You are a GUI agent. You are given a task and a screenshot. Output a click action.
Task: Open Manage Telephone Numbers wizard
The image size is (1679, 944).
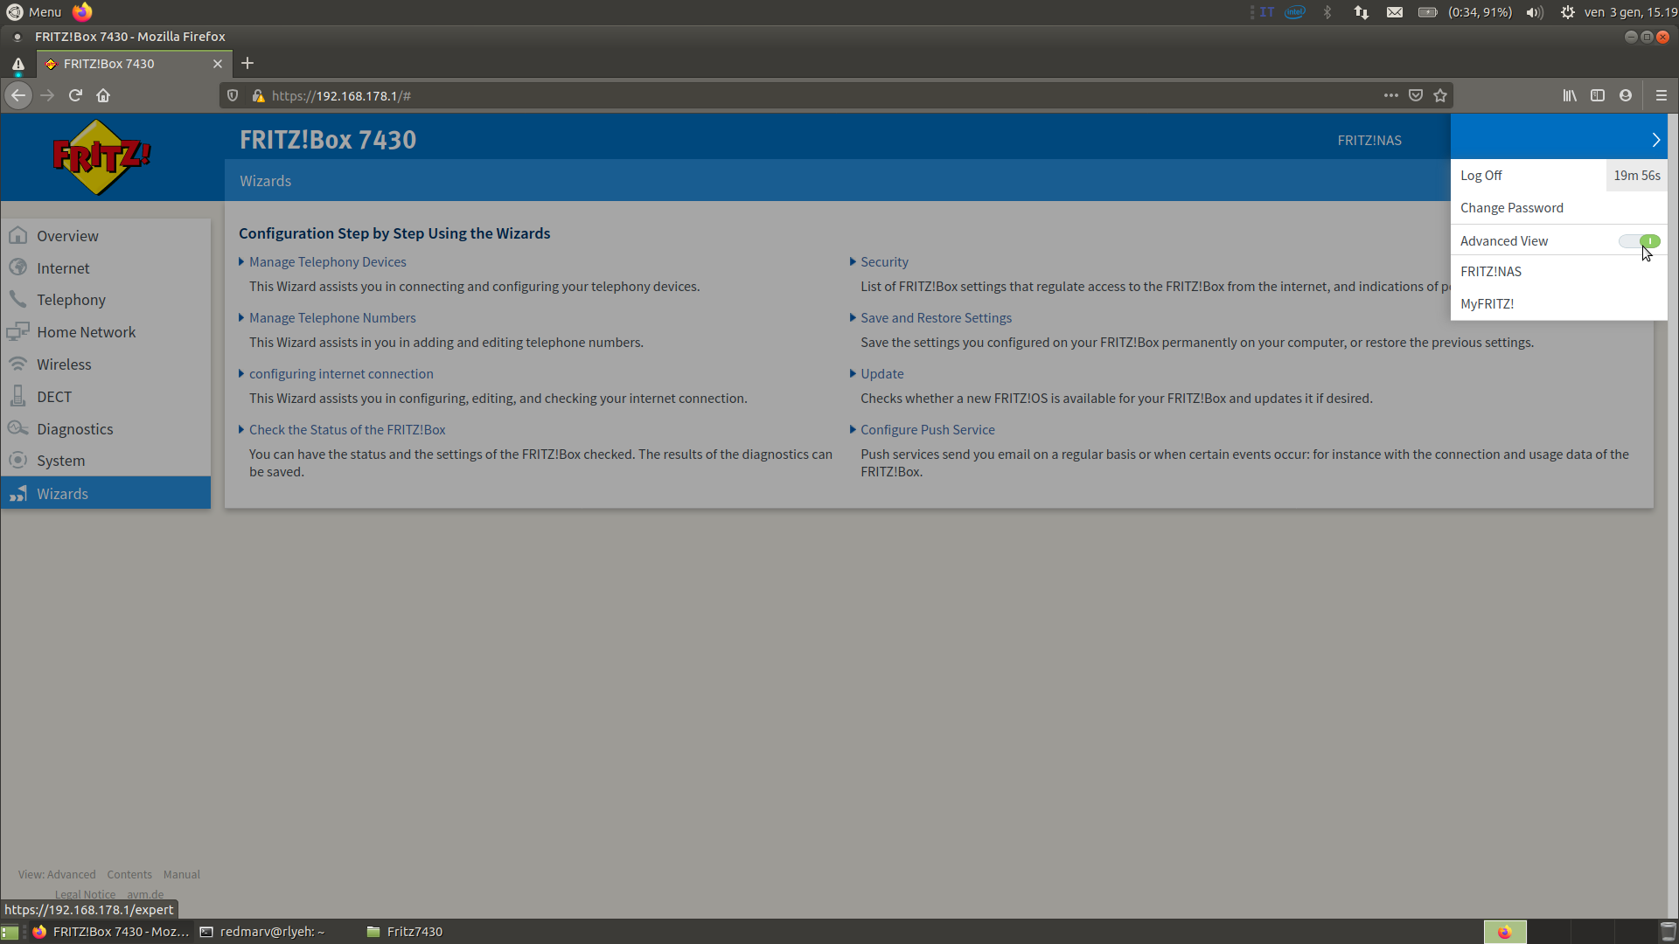[x=332, y=318]
